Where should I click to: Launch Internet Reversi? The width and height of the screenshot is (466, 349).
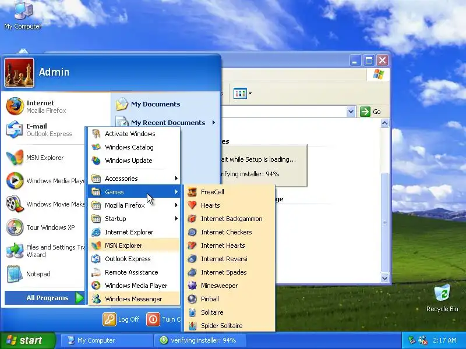click(230, 259)
